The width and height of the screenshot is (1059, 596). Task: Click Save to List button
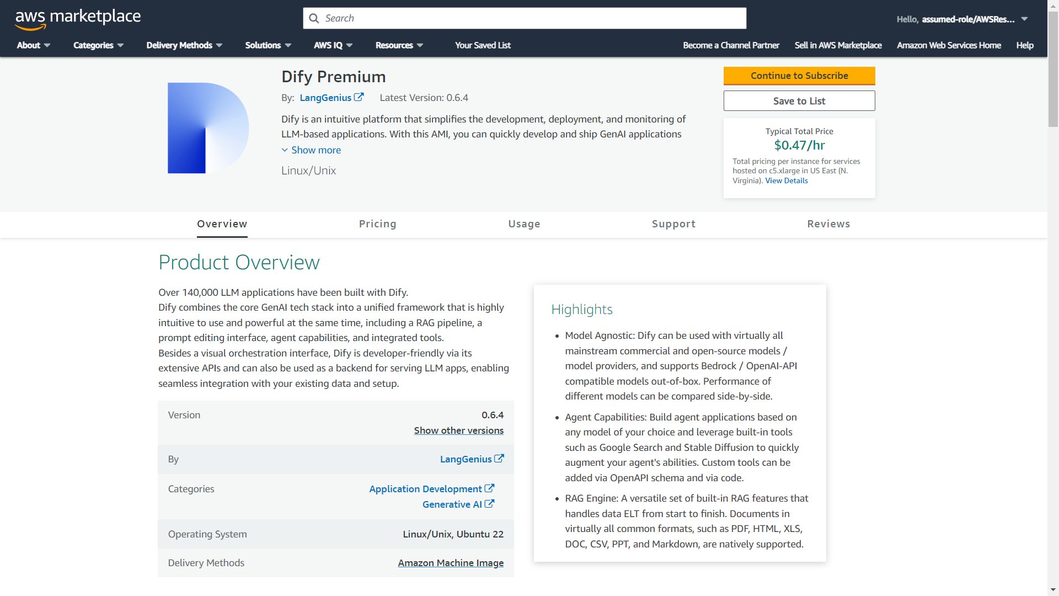(799, 101)
